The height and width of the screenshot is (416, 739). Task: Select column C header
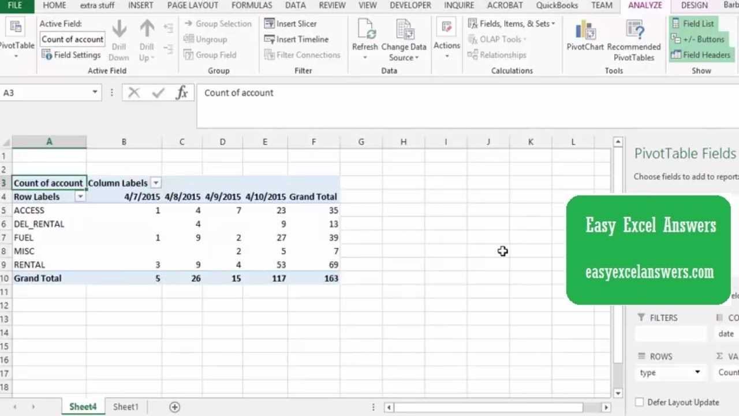click(182, 142)
